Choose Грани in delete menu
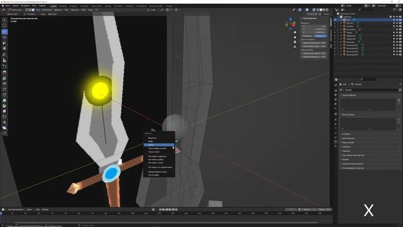 pyautogui.click(x=159, y=145)
